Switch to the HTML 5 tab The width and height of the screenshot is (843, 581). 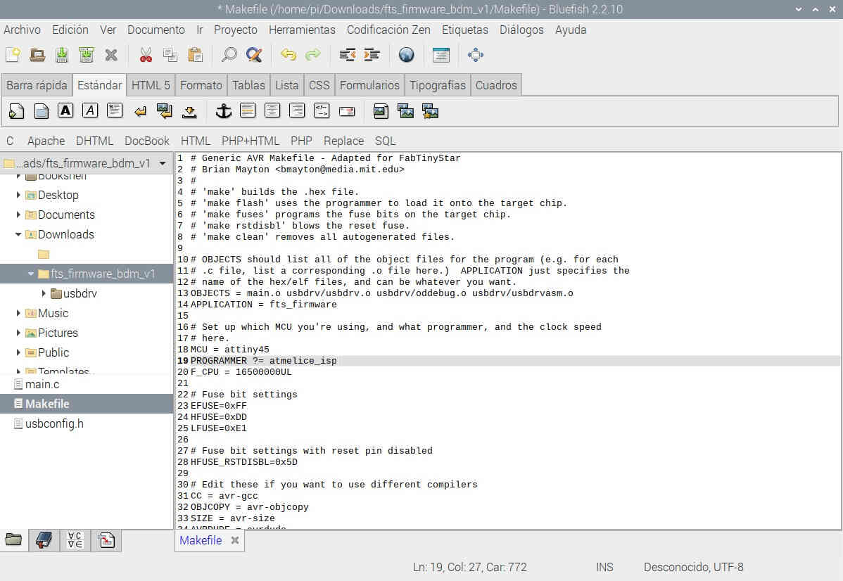(151, 85)
